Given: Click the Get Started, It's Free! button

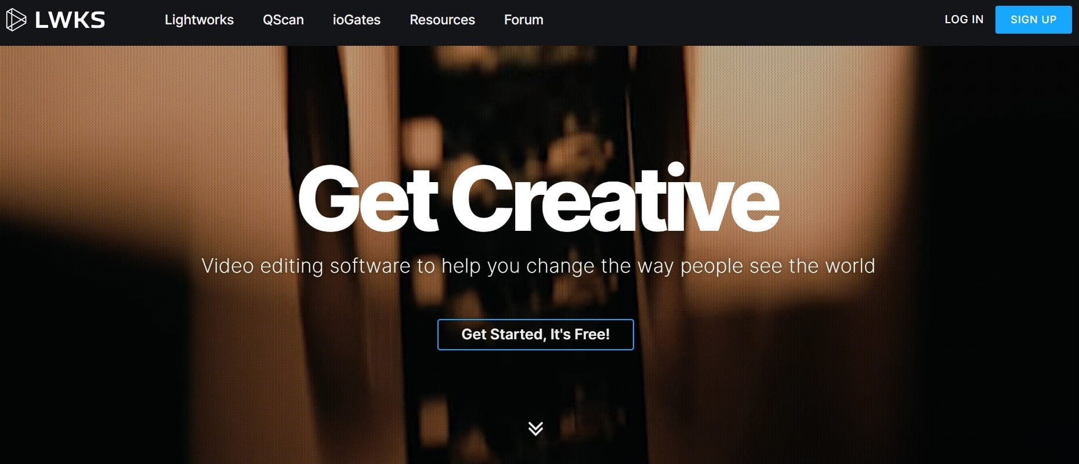Looking at the screenshot, I should coord(535,335).
